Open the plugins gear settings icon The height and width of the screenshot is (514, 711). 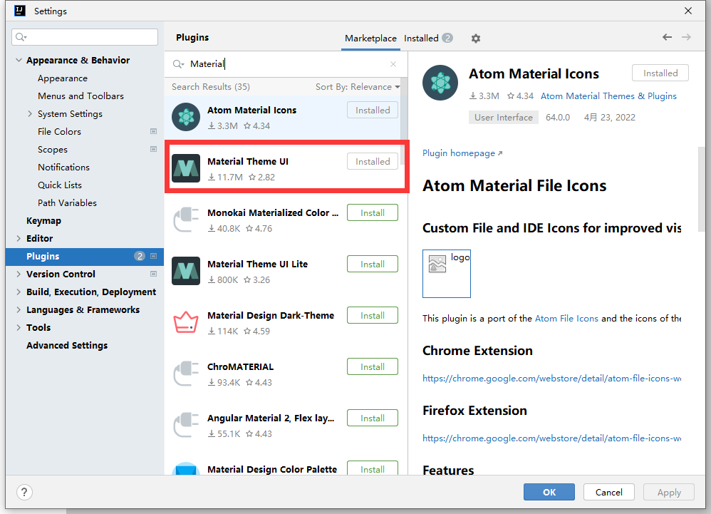tap(475, 38)
